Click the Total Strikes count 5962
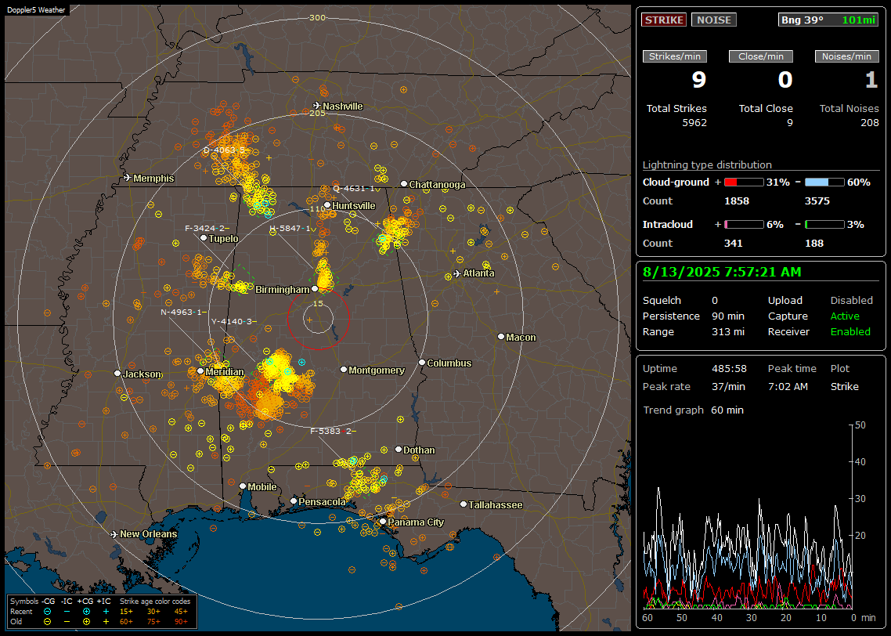 pyautogui.click(x=694, y=123)
